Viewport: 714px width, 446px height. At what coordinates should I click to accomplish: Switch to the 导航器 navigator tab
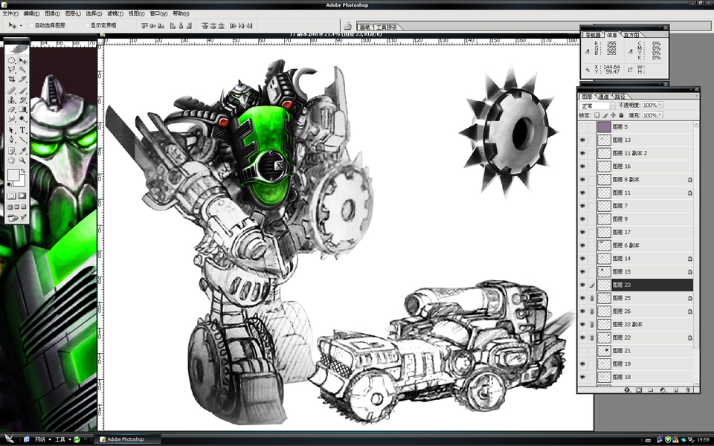[593, 35]
